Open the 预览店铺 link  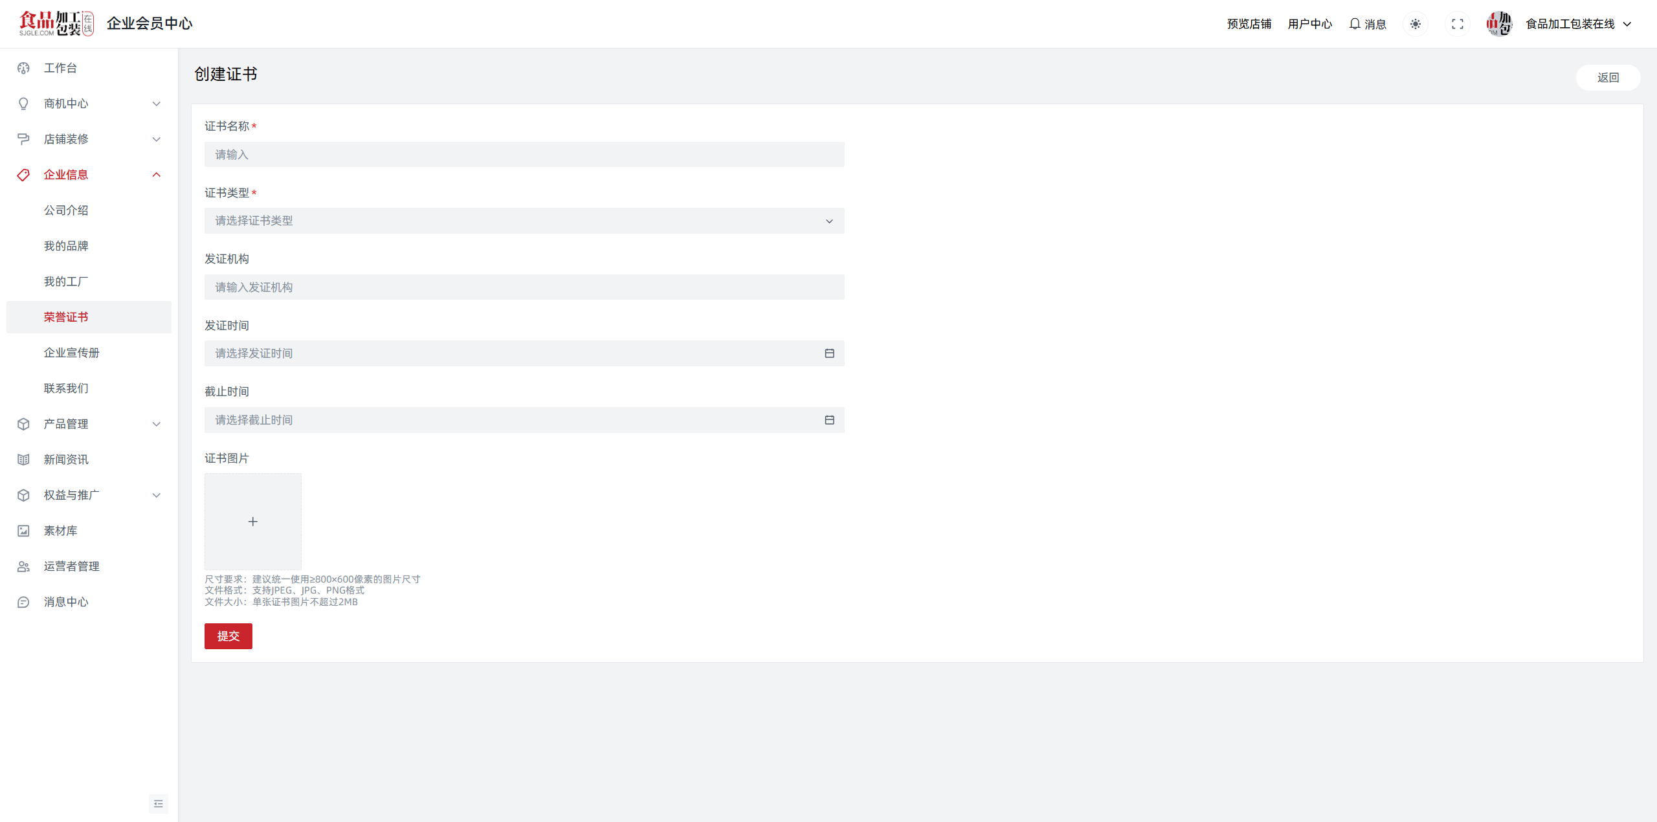point(1249,24)
